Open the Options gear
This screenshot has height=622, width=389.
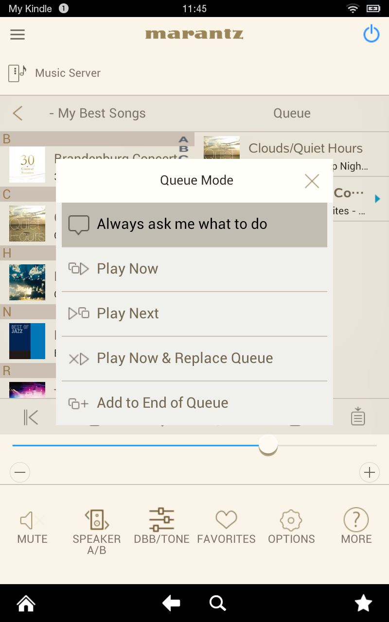tap(291, 526)
